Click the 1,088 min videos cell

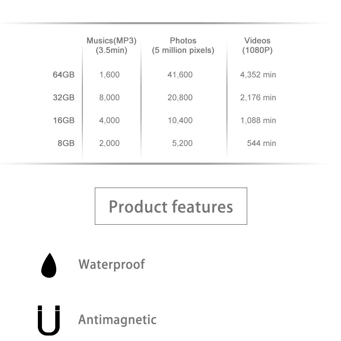coord(258,120)
